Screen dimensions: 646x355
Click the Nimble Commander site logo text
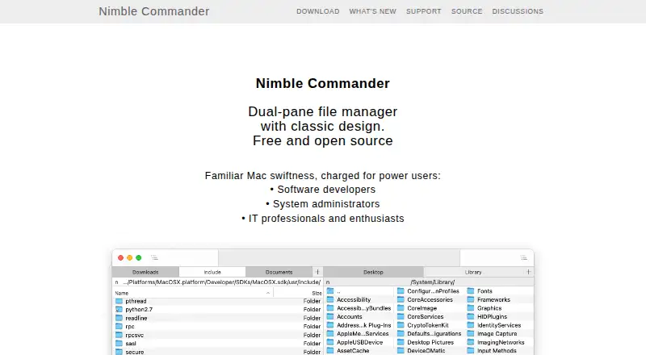click(154, 11)
